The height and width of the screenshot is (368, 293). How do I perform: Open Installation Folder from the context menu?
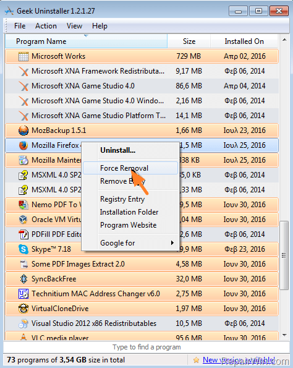130,212
